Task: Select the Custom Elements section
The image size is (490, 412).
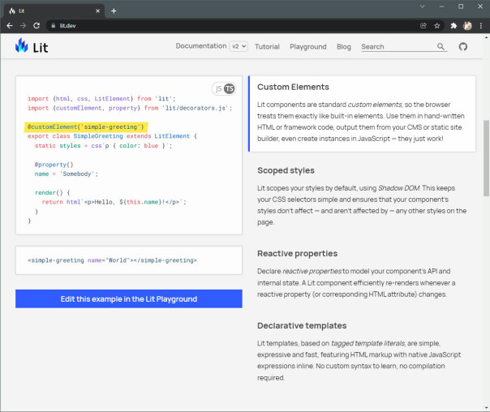Action: 363,114
